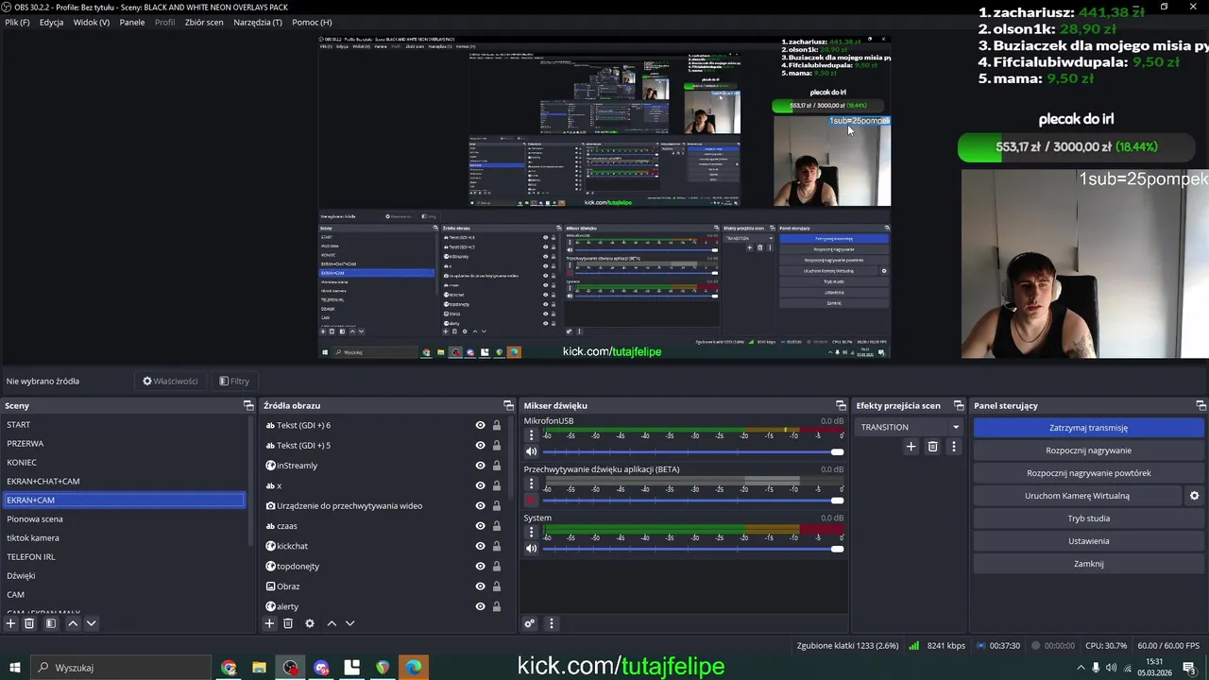The image size is (1209, 680).
Task: Move source down arrow in Źródła toolbar
Action: click(349, 623)
